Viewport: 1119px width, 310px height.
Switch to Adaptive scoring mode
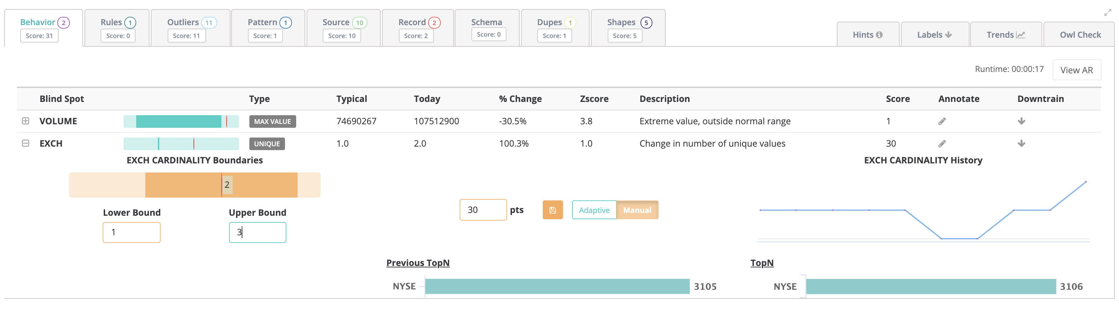594,210
